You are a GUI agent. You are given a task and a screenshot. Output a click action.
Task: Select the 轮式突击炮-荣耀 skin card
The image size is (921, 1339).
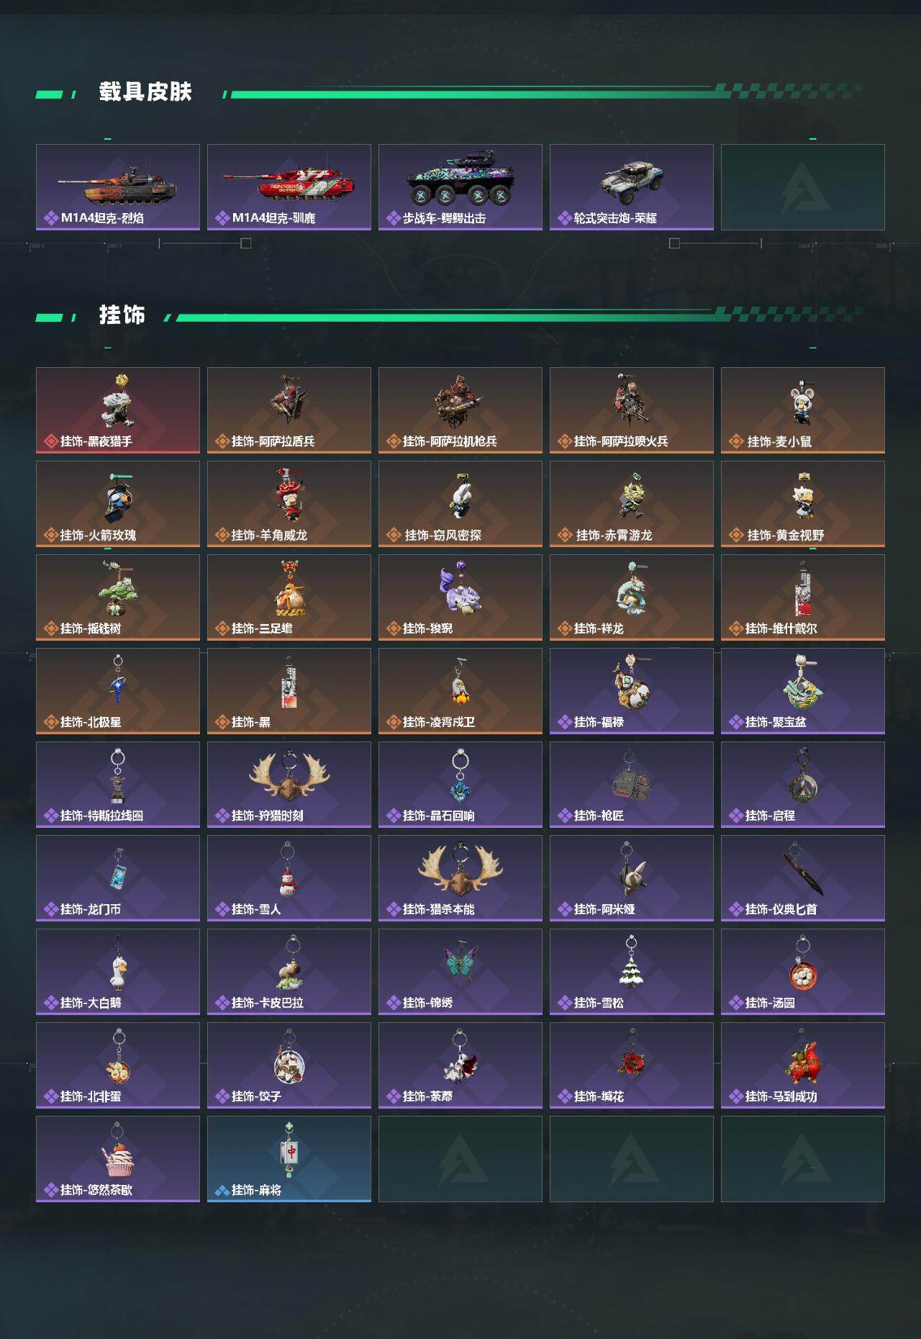(632, 187)
